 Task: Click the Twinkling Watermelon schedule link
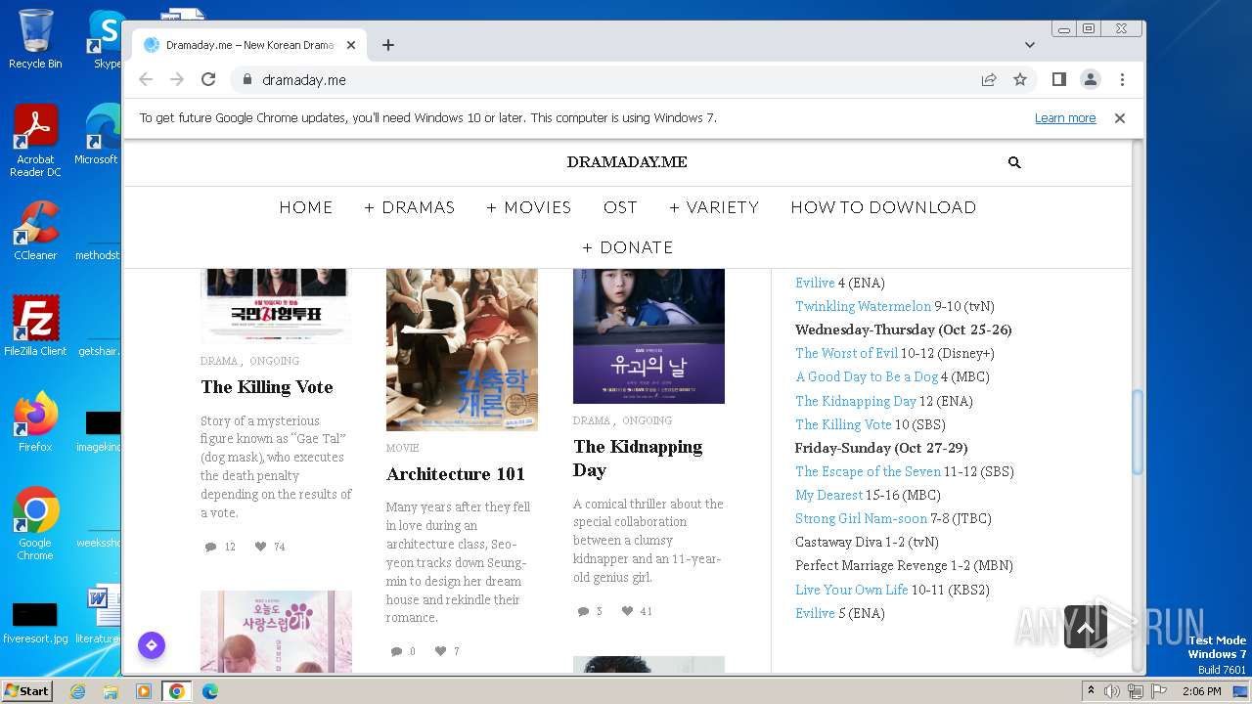click(x=863, y=306)
